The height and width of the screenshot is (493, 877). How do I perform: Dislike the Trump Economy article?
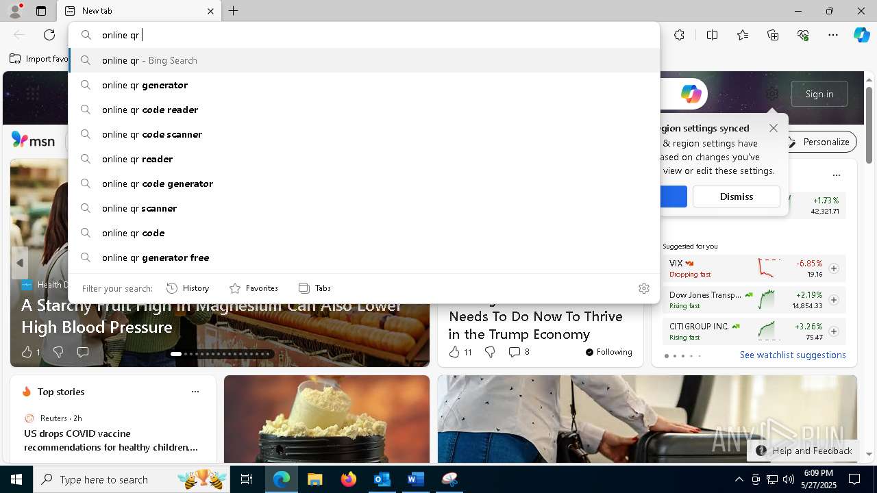[490, 352]
